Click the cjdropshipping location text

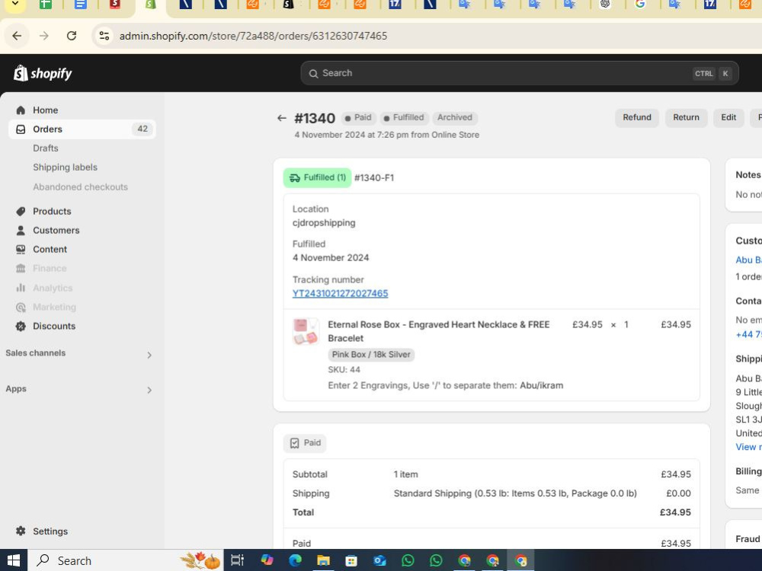coord(324,223)
